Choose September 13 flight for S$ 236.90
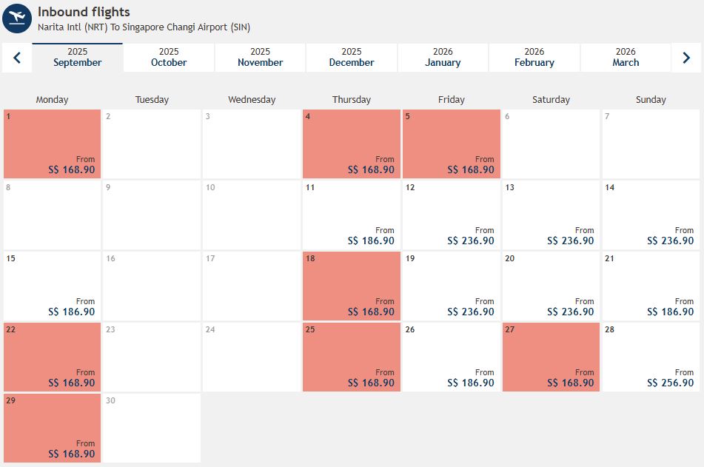This screenshot has height=467, width=704. 552,215
